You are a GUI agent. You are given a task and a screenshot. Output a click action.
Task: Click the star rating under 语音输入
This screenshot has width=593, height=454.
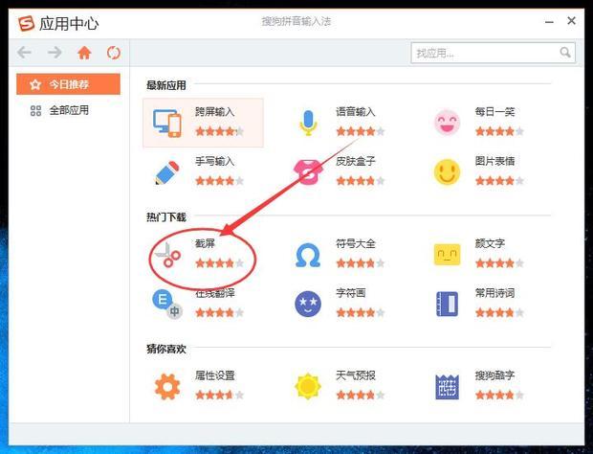click(x=361, y=131)
